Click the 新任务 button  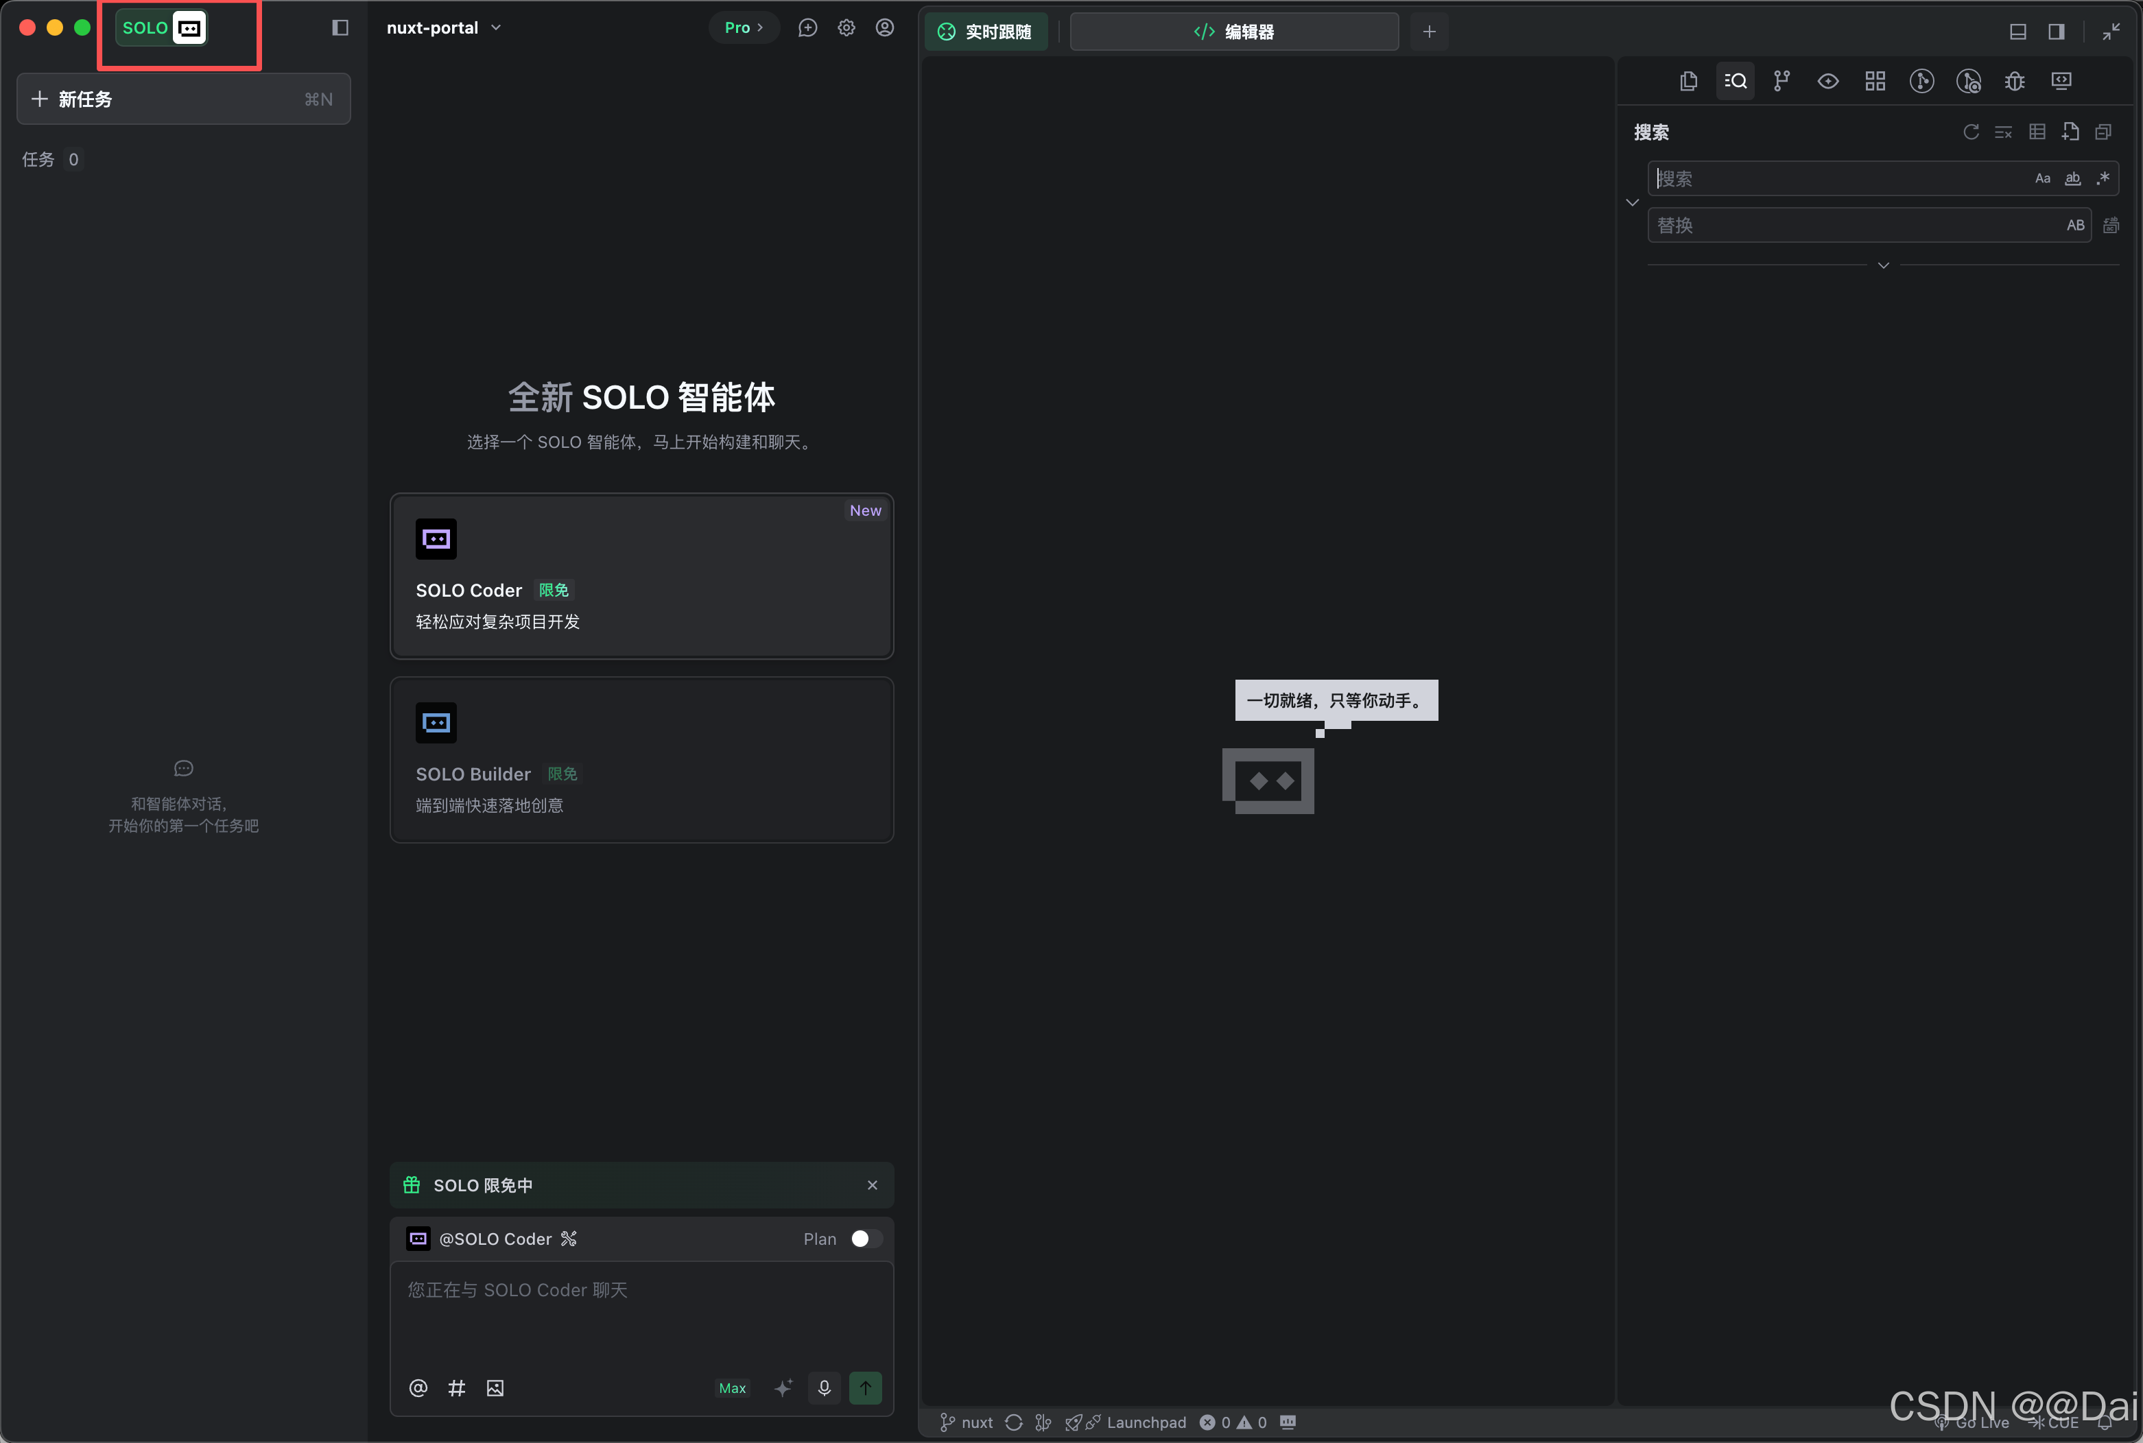[x=183, y=99]
